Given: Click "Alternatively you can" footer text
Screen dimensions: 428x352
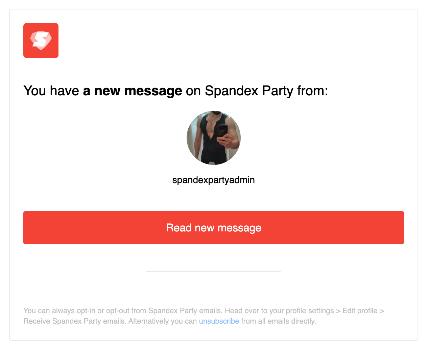Looking at the screenshot, I should coord(163,321).
